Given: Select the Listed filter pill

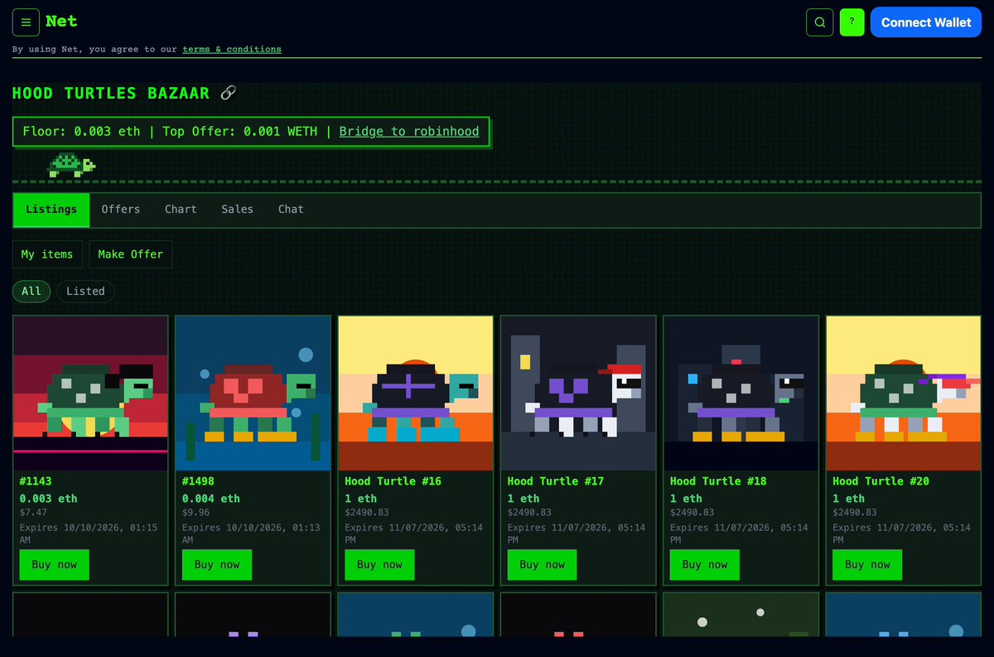Looking at the screenshot, I should (x=85, y=291).
